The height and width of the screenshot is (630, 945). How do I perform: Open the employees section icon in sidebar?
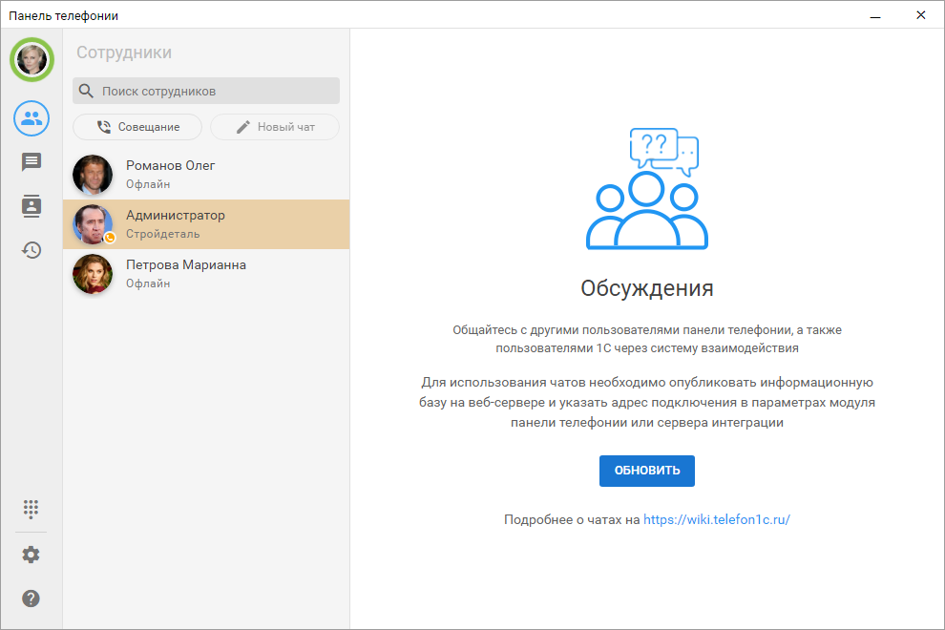(x=31, y=118)
